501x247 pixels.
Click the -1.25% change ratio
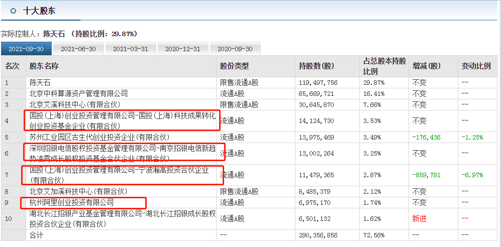click(x=472, y=138)
